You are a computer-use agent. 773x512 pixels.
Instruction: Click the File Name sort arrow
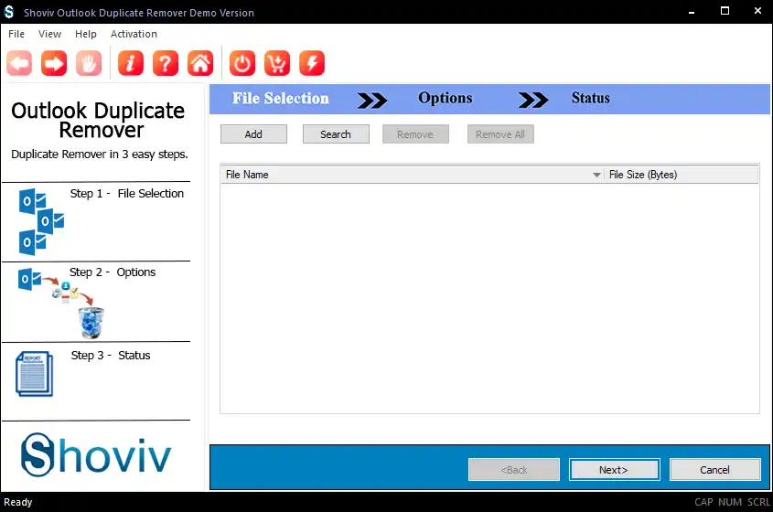[x=596, y=175]
